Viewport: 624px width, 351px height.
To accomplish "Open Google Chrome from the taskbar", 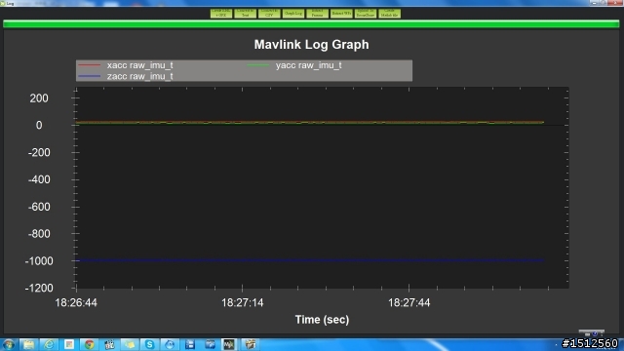I will (x=89, y=344).
